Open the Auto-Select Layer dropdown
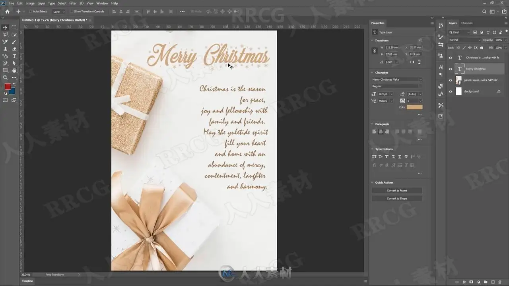 point(59,12)
